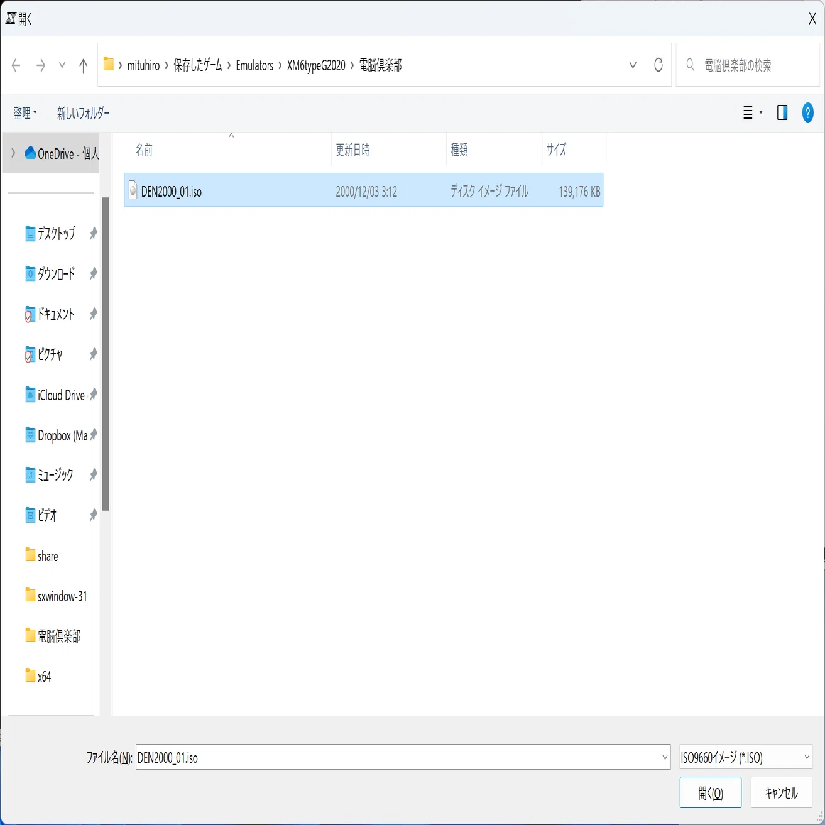Open the file name history dropdown
The height and width of the screenshot is (825, 825).
pyautogui.click(x=665, y=757)
